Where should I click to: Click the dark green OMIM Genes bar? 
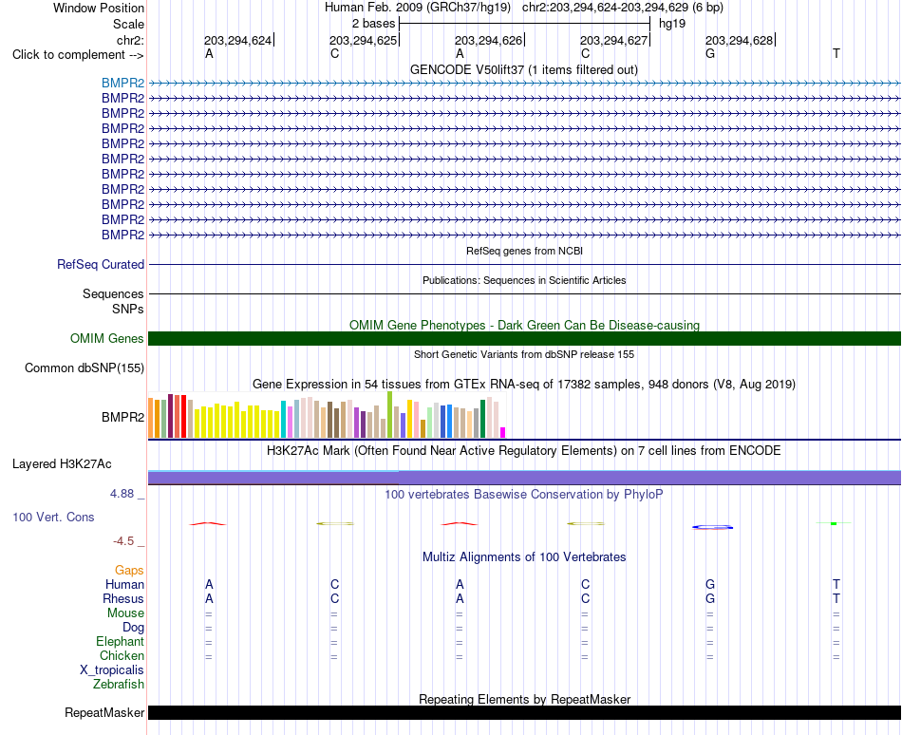click(524, 338)
